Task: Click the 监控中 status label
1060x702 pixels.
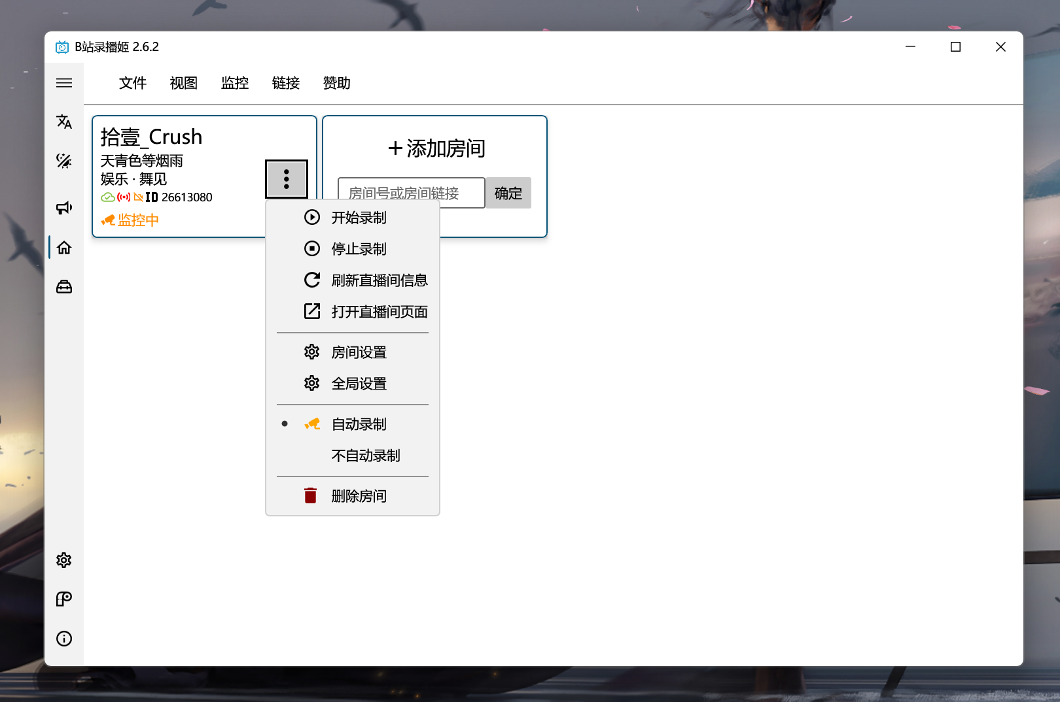Action: [138, 220]
